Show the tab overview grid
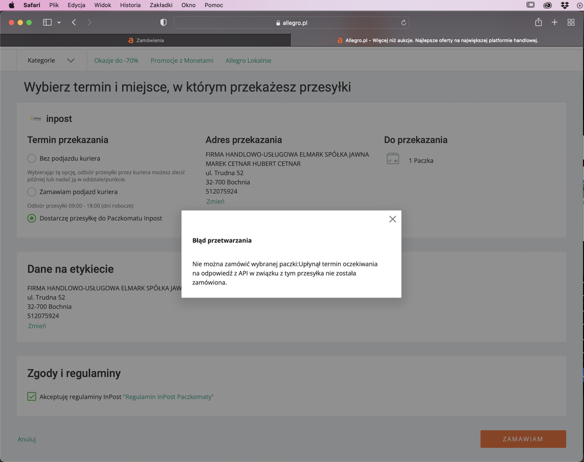 [571, 22]
